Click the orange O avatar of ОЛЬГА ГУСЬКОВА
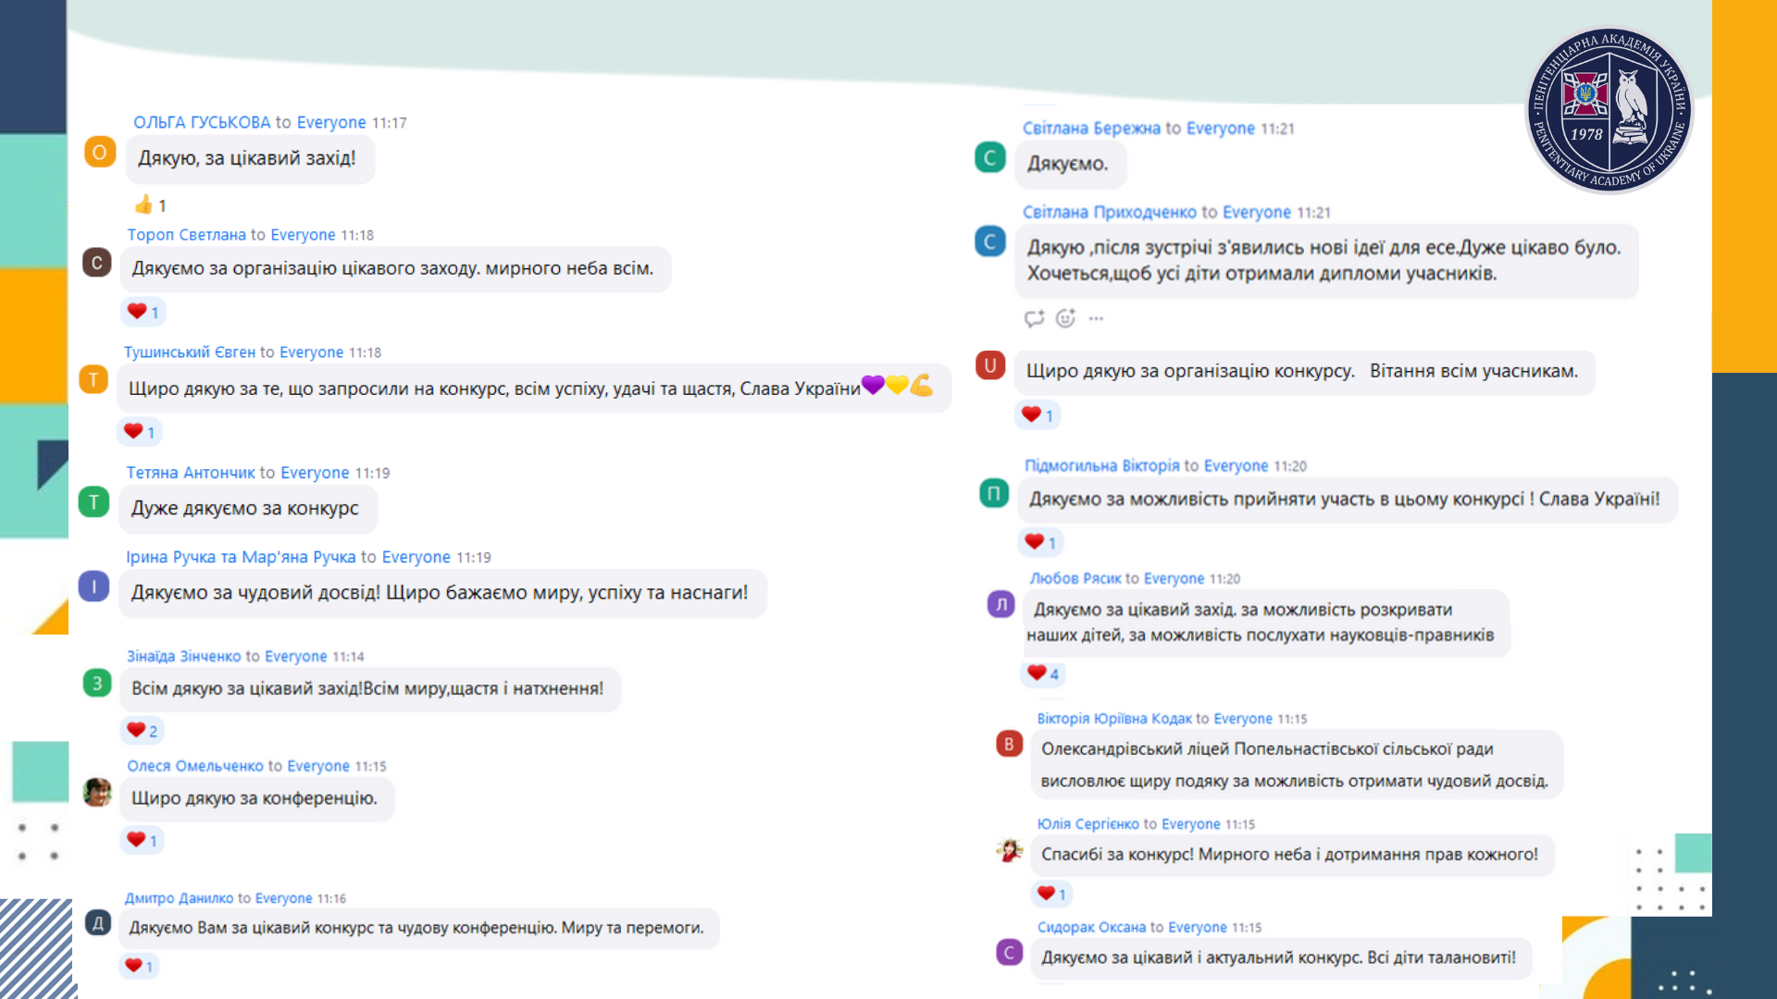Image resolution: width=1777 pixels, height=999 pixels. click(x=99, y=152)
